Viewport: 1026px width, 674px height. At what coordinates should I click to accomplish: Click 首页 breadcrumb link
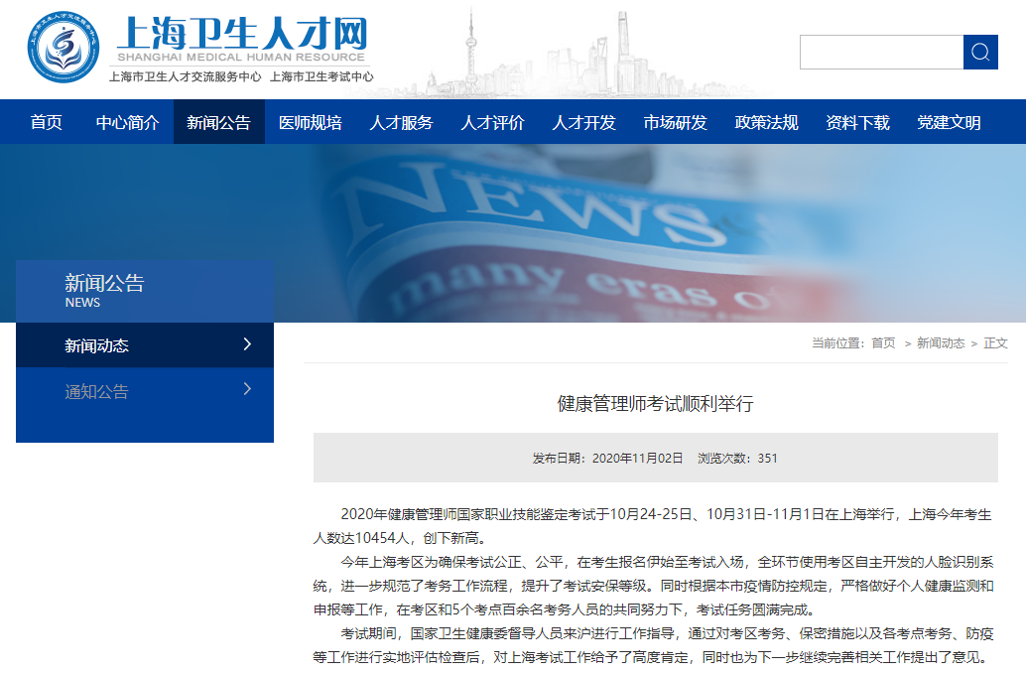click(x=883, y=342)
